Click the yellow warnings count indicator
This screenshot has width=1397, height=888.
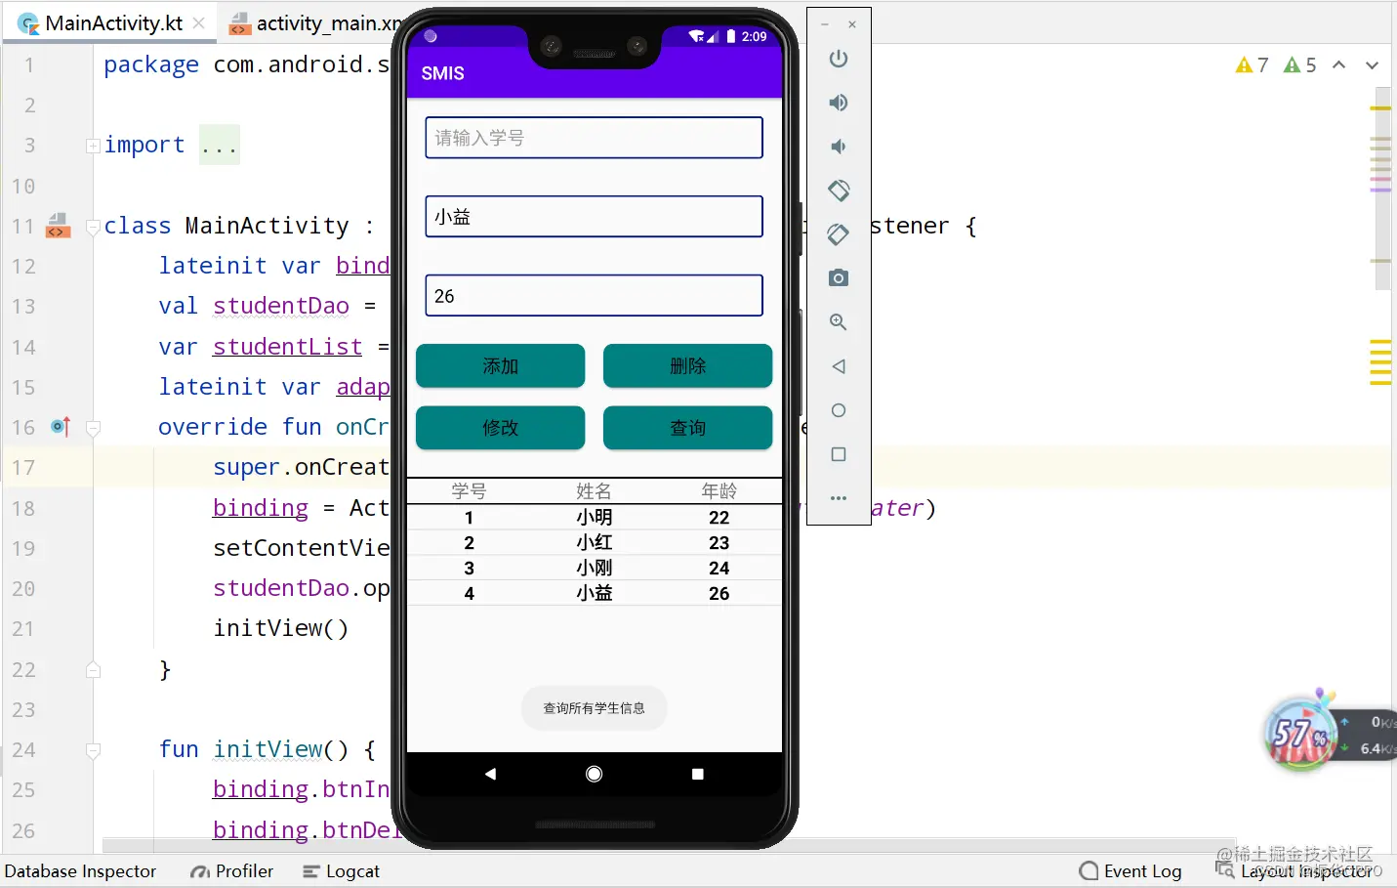[x=1252, y=64]
